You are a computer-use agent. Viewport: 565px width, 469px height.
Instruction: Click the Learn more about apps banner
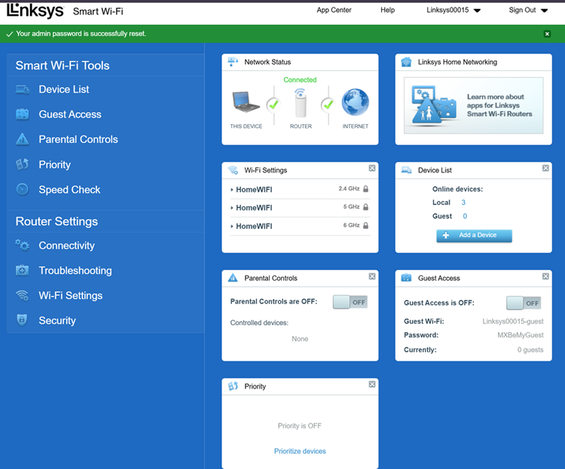click(474, 105)
